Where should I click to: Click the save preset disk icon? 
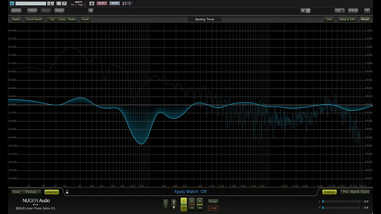(64, 4)
